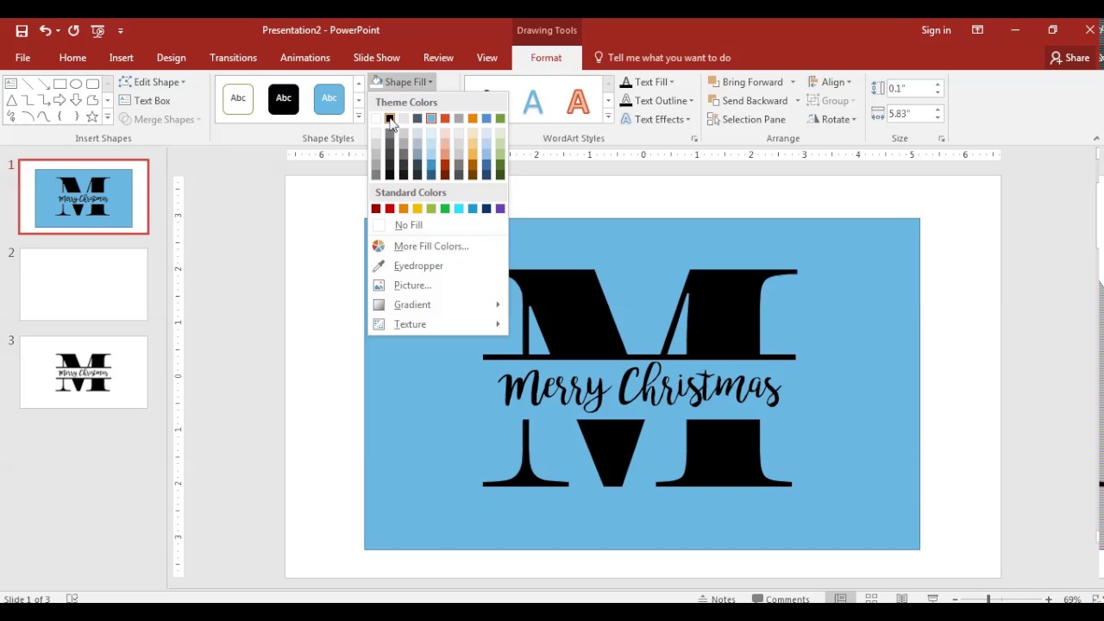The height and width of the screenshot is (621, 1104).
Task: Click Sign in
Action: [936, 30]
